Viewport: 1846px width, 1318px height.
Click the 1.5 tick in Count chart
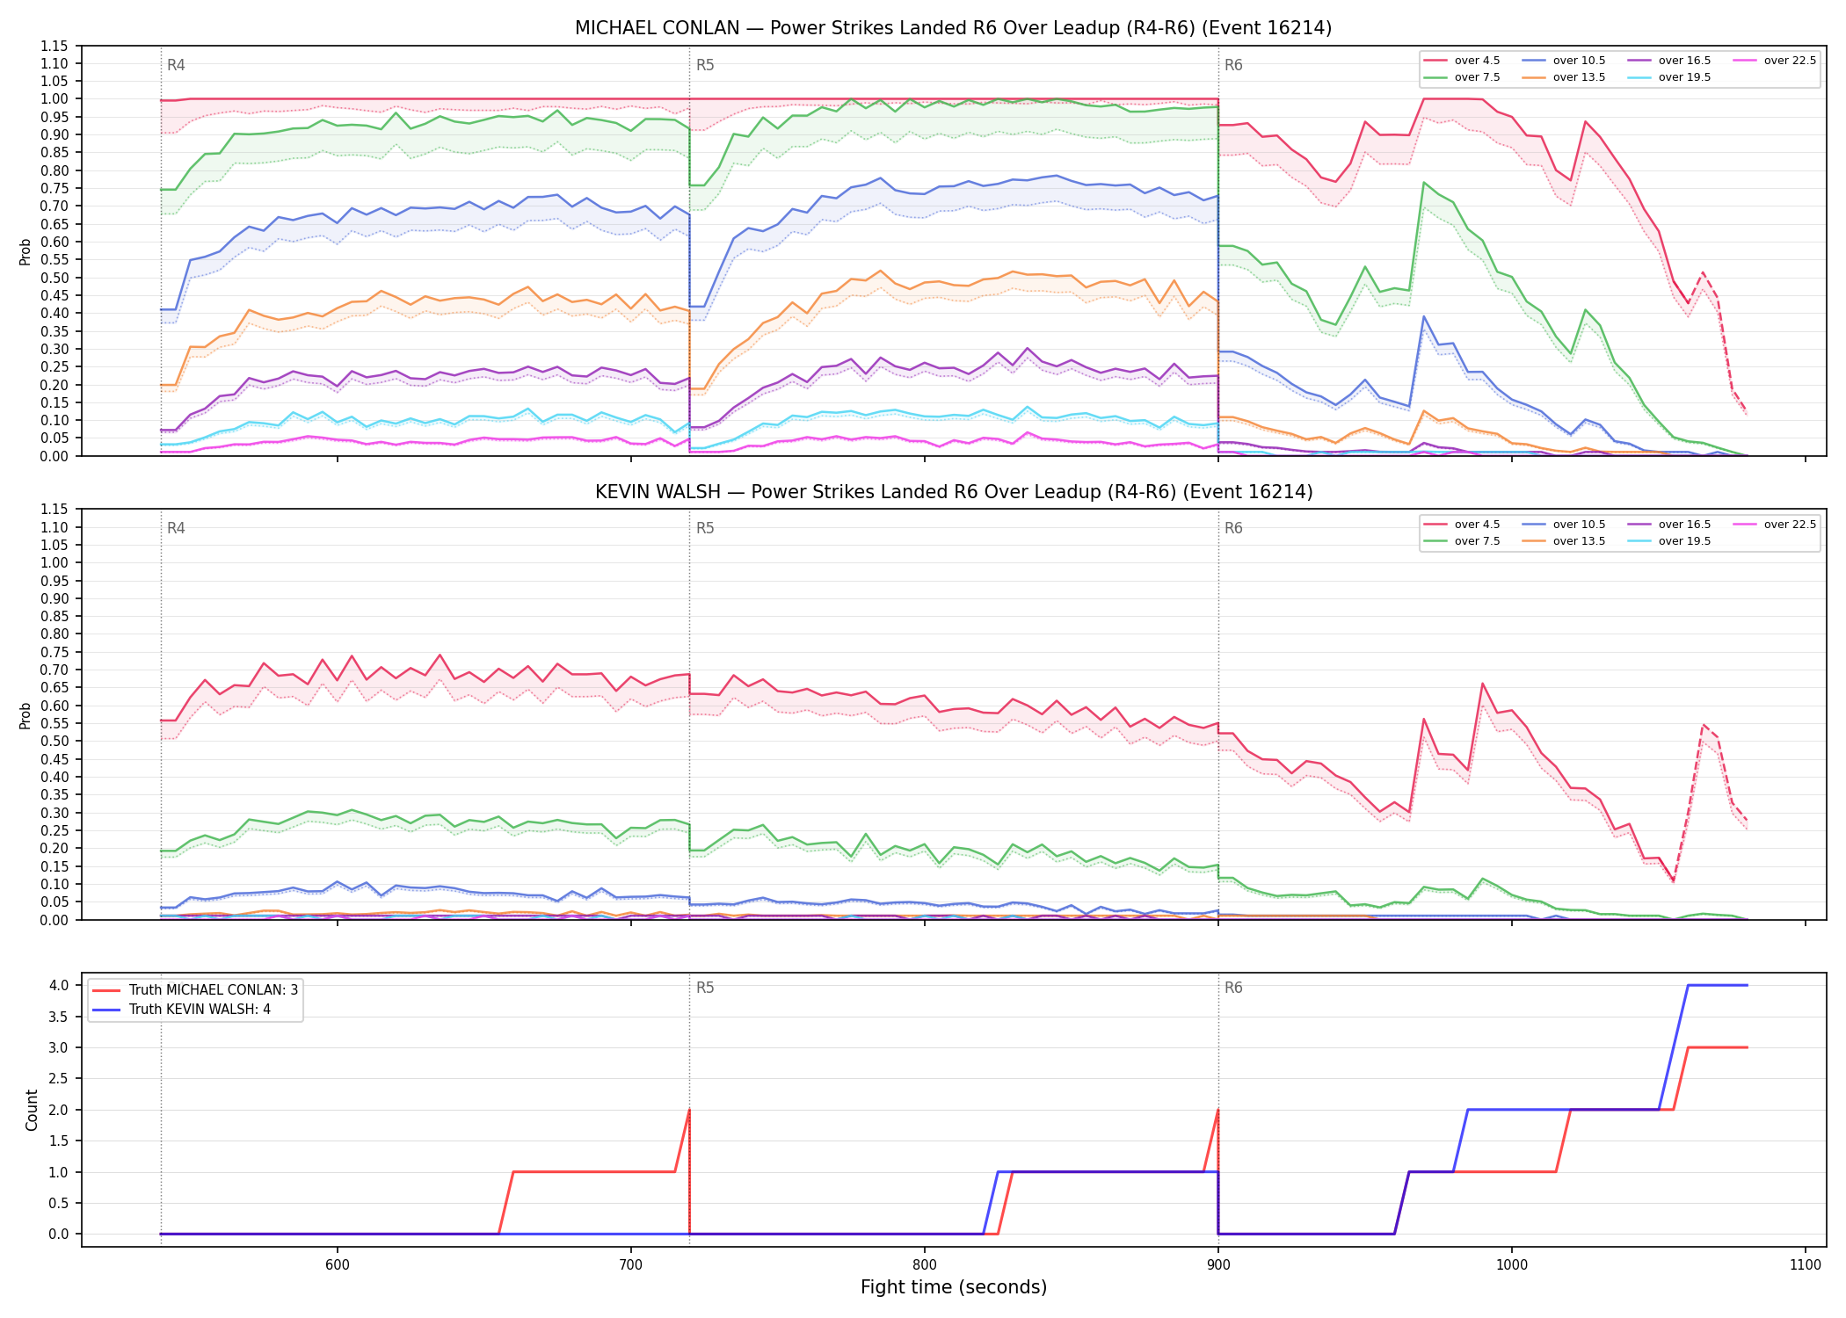tap(59, 1141)
